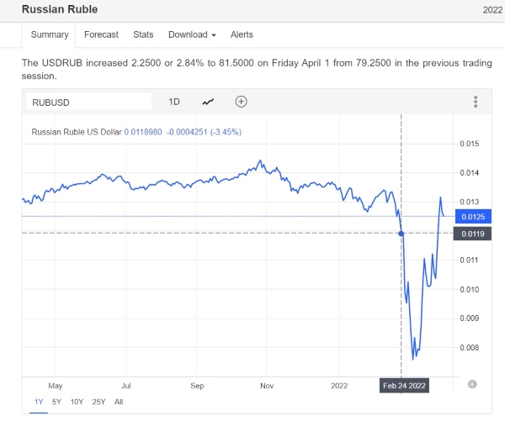Image resolution: width=505 pixels, height=421 pixels.
Task: Go to the Alerts tab
Action: [x=242, y=34]
